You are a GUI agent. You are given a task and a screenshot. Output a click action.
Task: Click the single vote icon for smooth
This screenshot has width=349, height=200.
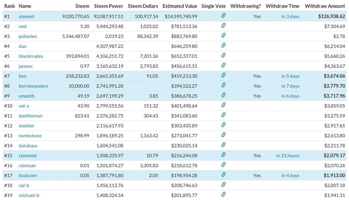[x=224, y=95]
